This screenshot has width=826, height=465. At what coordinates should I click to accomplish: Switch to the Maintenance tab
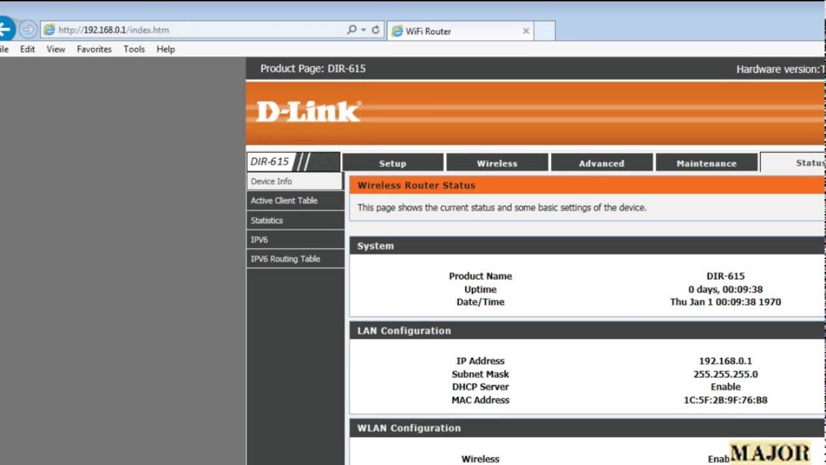pyautogui.click(x=706, y=163)
